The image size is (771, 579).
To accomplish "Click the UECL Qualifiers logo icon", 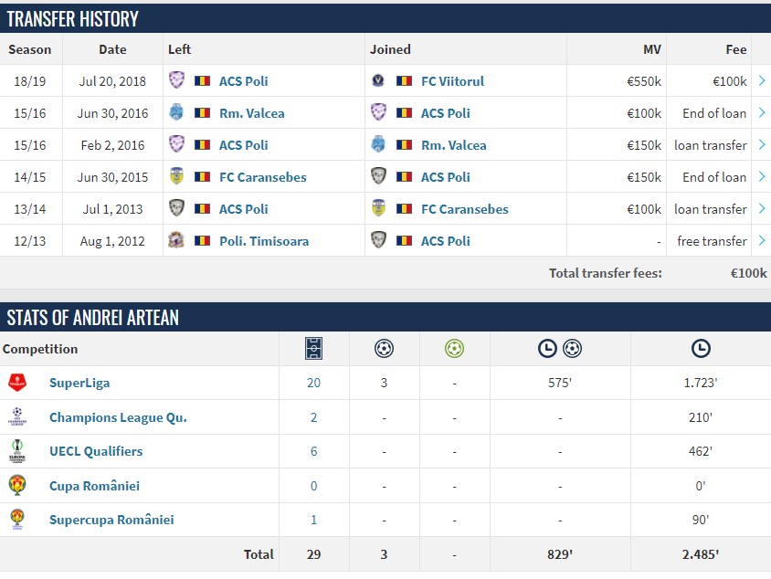I will (x=17, y=451).
